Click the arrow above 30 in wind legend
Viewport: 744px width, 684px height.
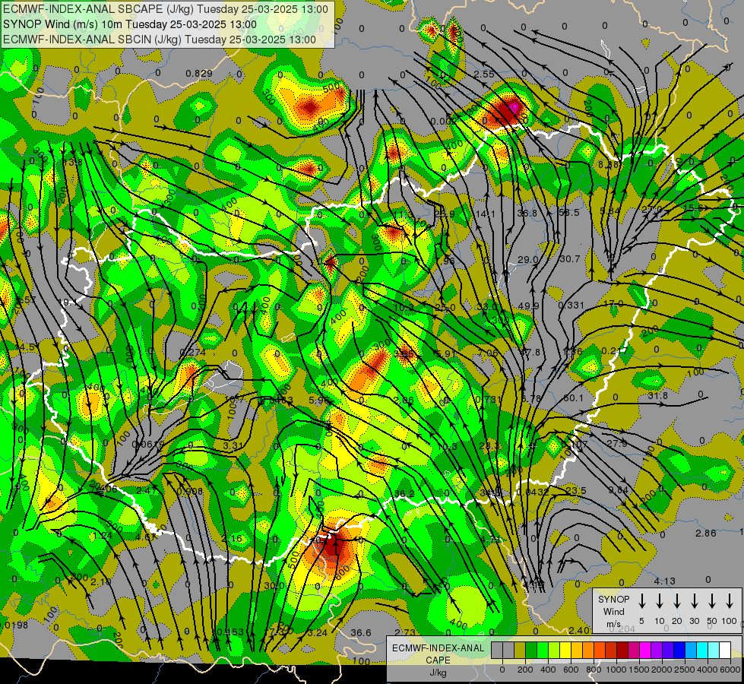click(x=694, y=601)
